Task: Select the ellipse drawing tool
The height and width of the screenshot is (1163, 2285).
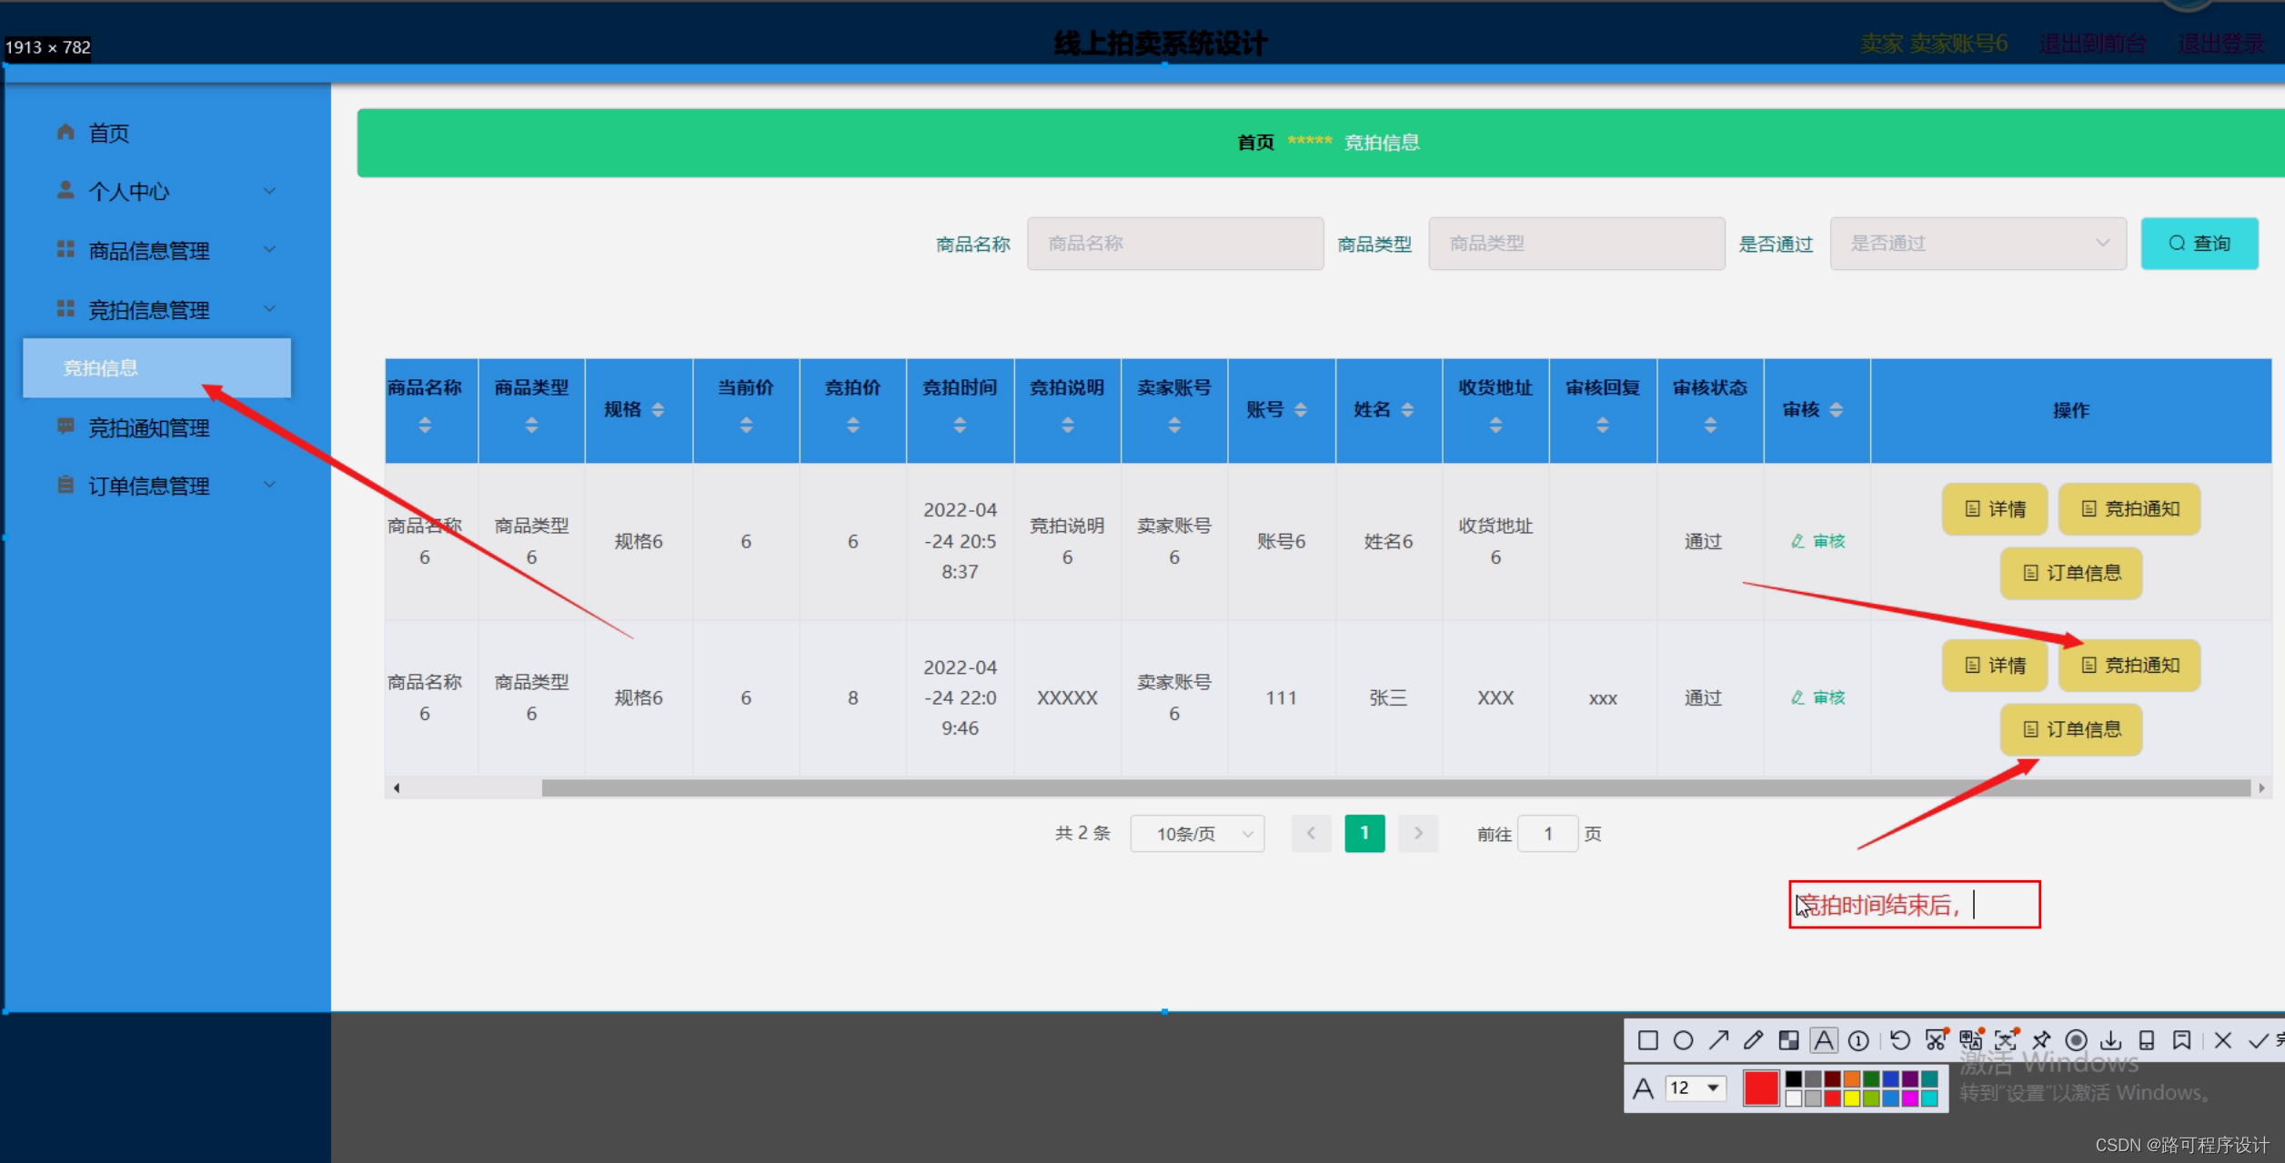Action: [1683, 1040]
